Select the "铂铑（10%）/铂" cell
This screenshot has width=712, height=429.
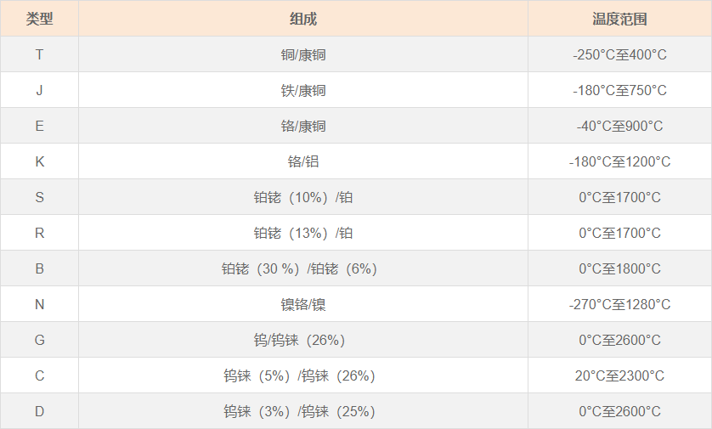click(x=303, y=197)
